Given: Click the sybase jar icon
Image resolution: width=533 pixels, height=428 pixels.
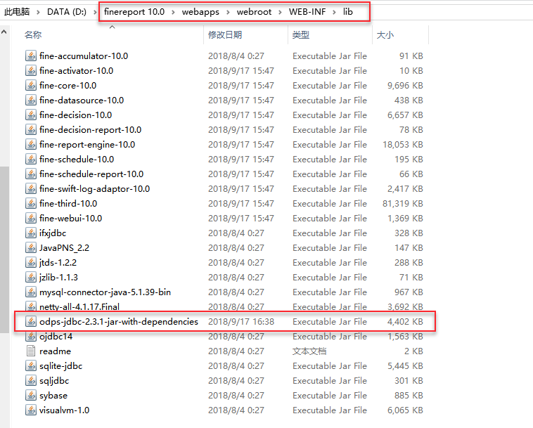Looking at the screenshot, I should [31, 396].
